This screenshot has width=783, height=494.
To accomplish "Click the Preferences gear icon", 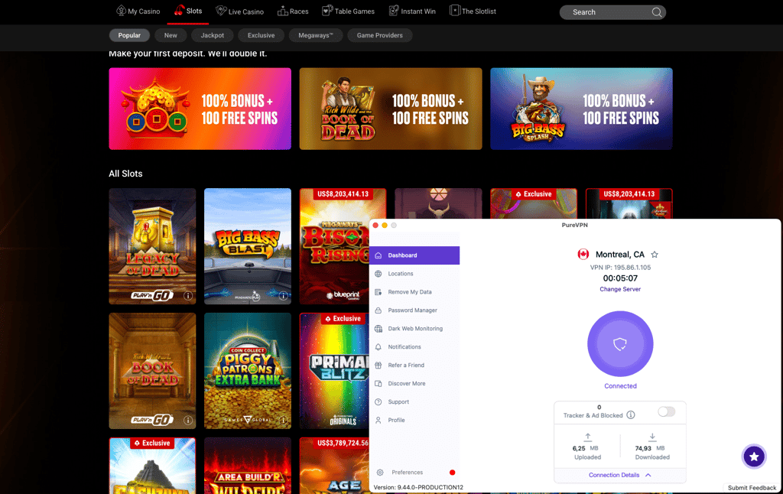I will coord(380,473).
